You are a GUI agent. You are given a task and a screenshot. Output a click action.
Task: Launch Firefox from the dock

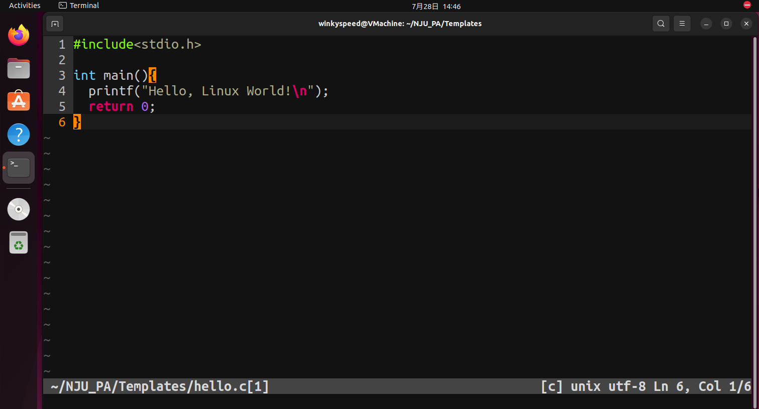click(x=19, y=35)
